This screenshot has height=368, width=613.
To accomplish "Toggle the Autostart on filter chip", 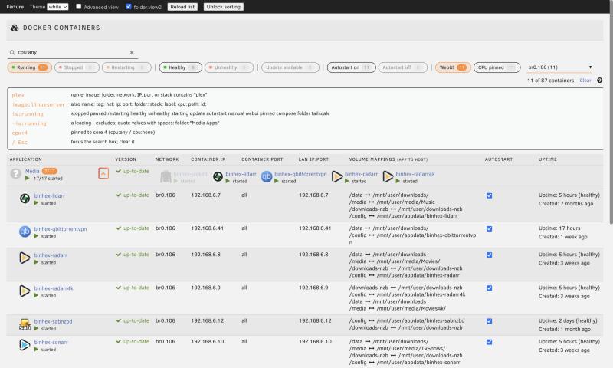I will (351, 67).
